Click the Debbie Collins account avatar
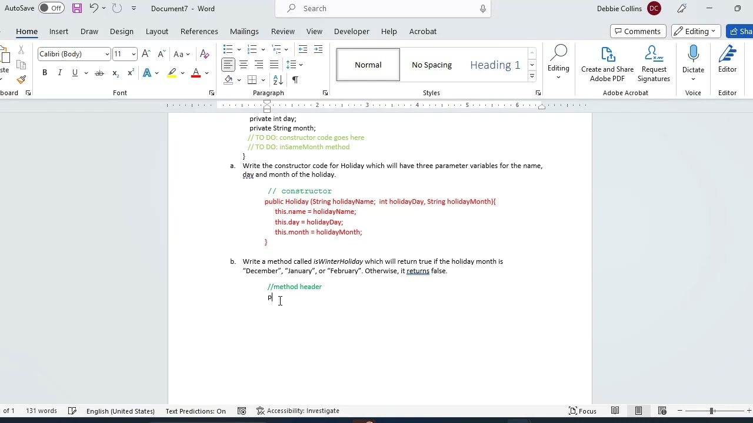 pos(654,8)
